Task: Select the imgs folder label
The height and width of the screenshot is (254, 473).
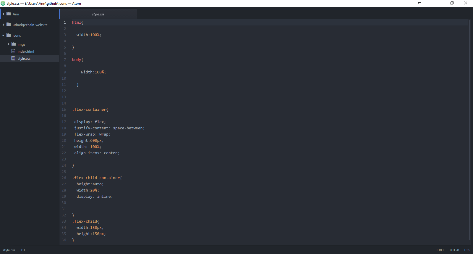Action: click(x=21, y=44)
